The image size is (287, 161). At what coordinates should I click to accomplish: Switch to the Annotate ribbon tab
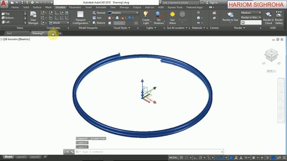point(101,7)
